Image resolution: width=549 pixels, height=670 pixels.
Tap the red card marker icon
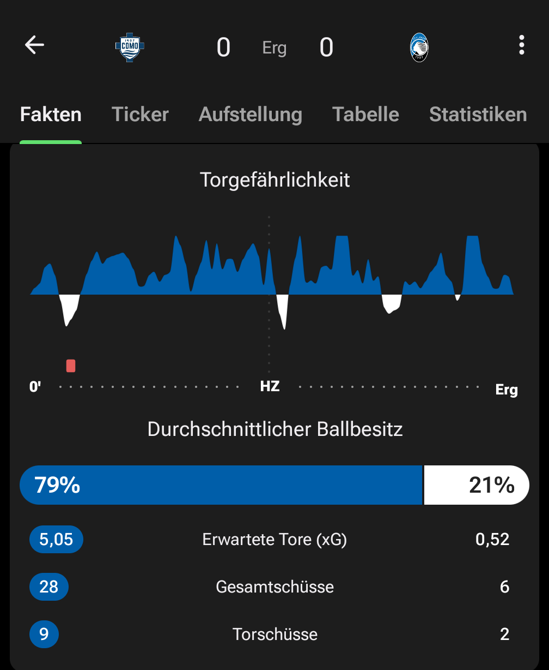coord(71,366)
